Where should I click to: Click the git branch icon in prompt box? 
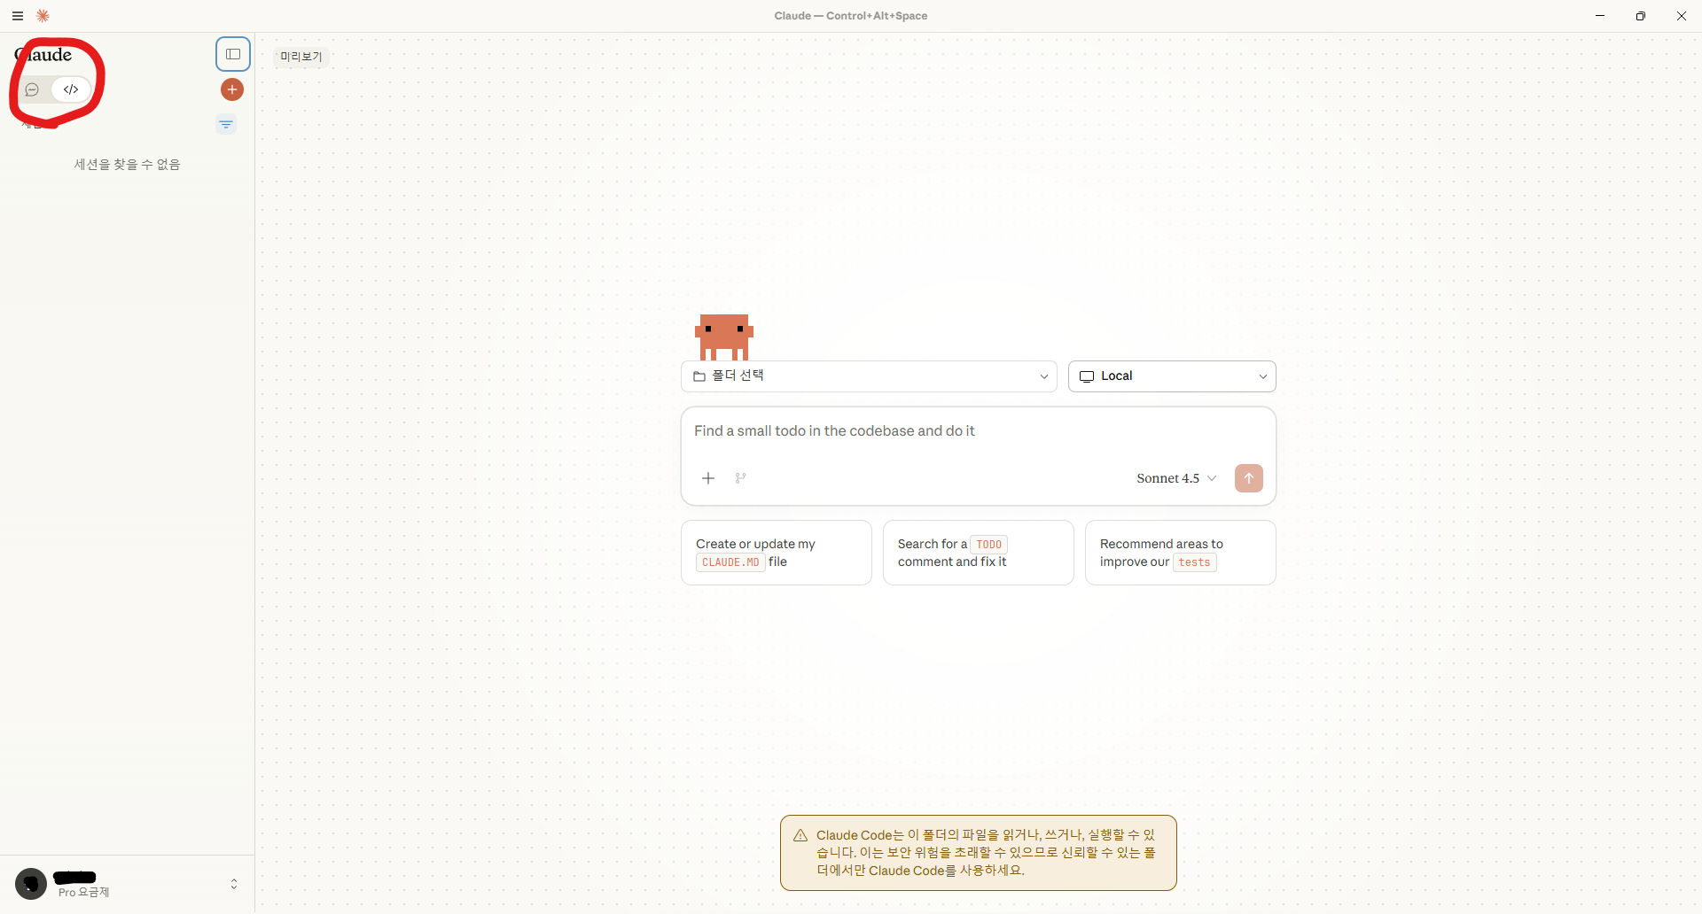(x=740, y=478)
